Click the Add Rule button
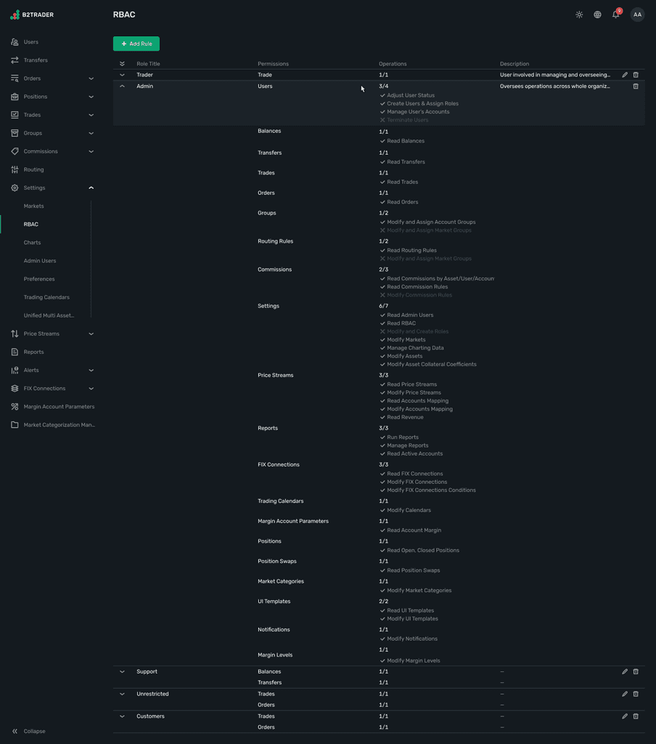656x744 pixels. point(136,44)
